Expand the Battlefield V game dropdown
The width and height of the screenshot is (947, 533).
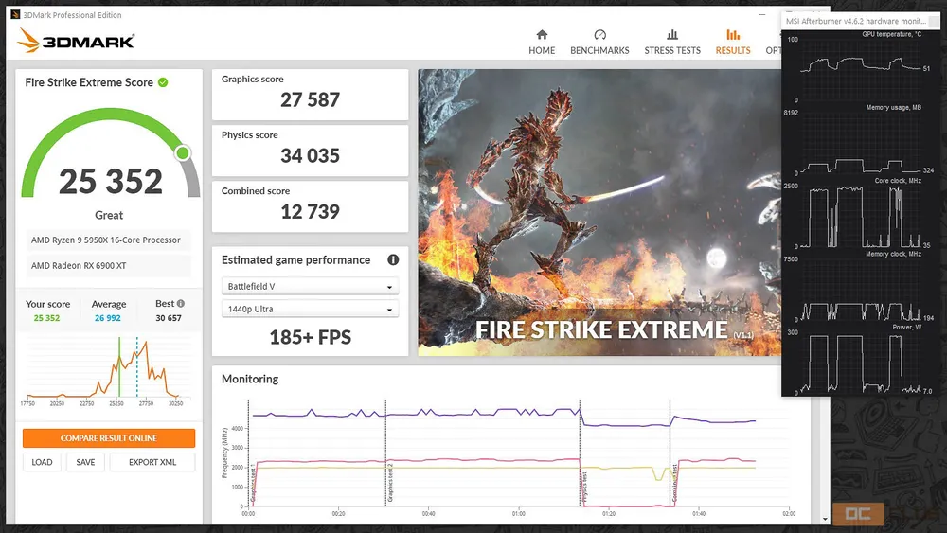310,286
